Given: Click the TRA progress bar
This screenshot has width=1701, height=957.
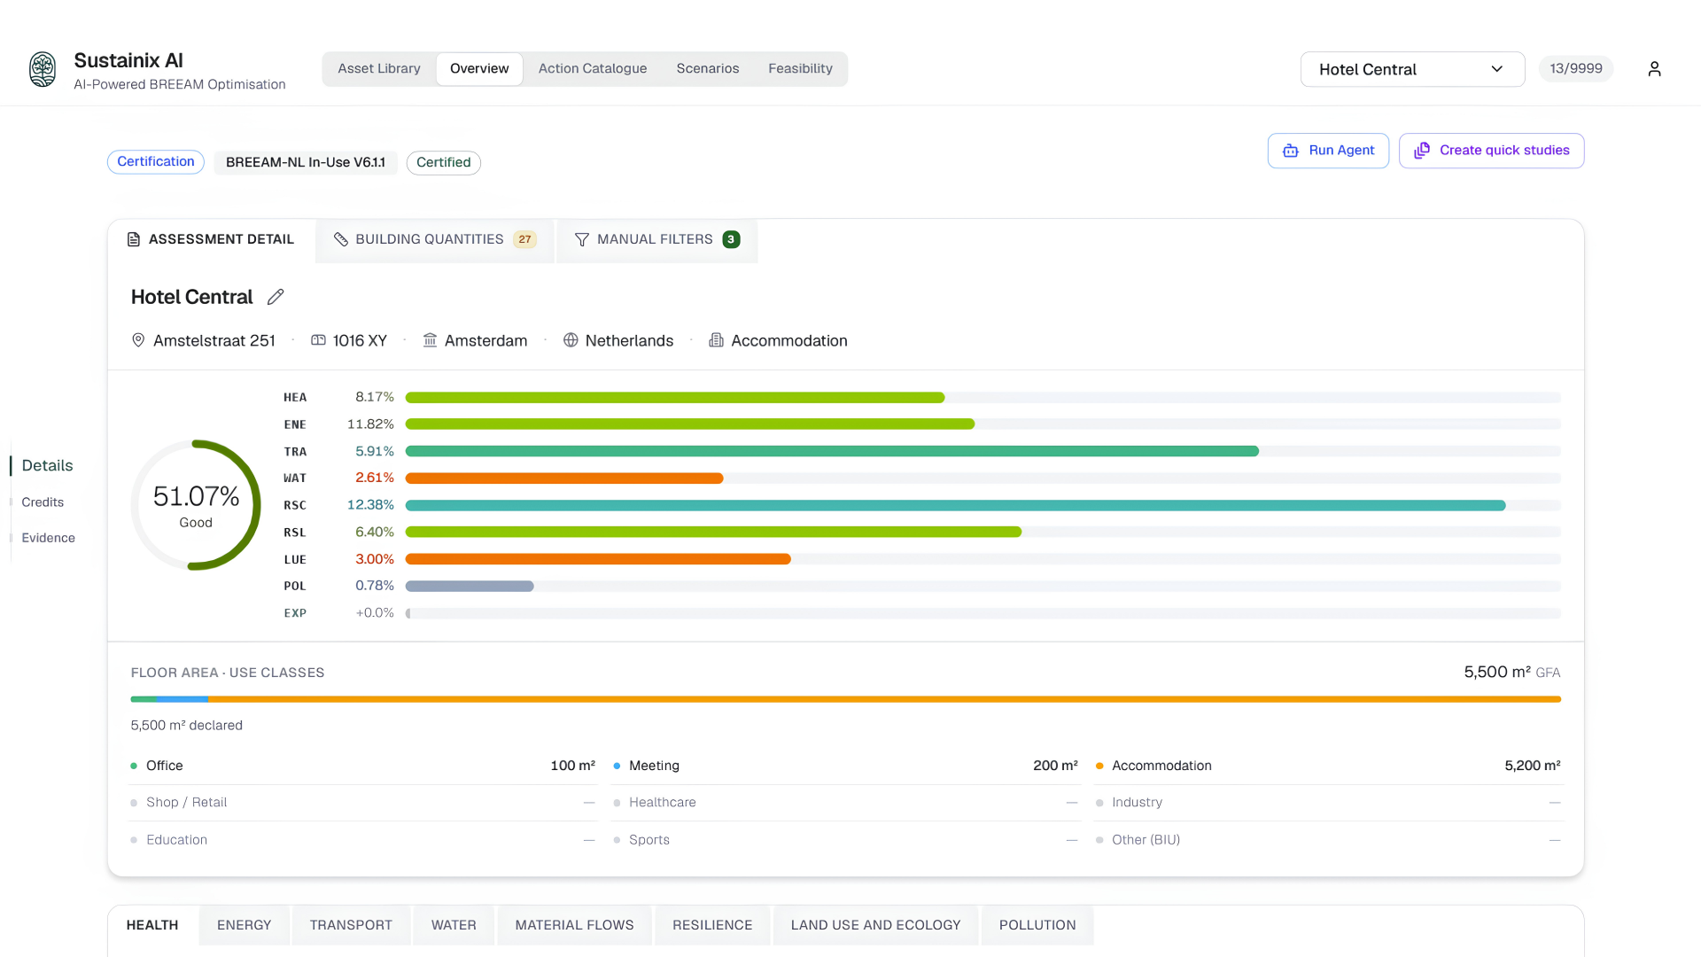Looking at the screenshot, I should click(x=983, y=452).
